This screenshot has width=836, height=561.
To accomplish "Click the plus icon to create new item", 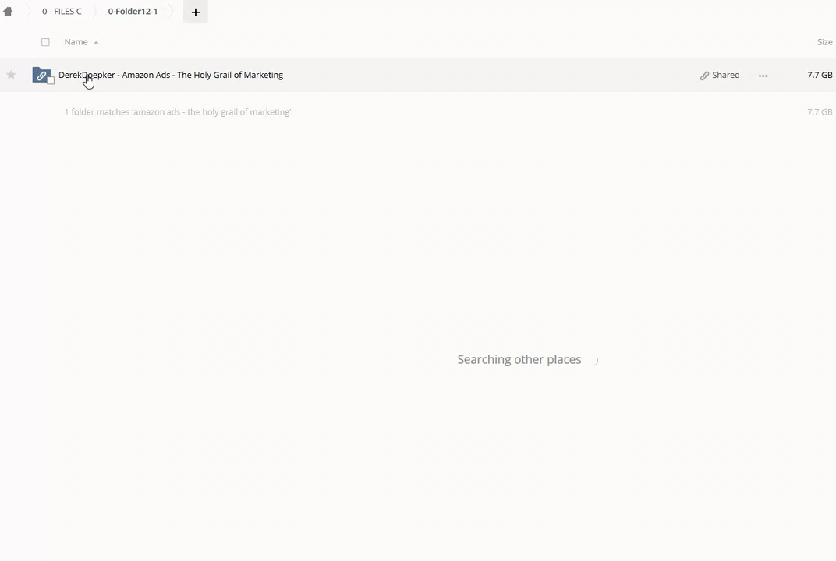I will click(195, 12).
